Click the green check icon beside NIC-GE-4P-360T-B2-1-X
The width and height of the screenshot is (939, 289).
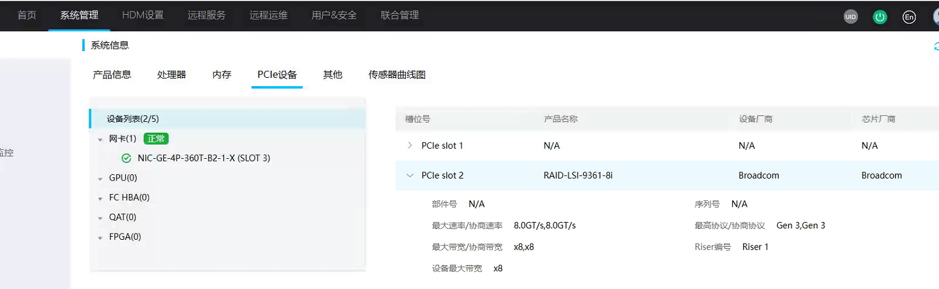[126, 158]
